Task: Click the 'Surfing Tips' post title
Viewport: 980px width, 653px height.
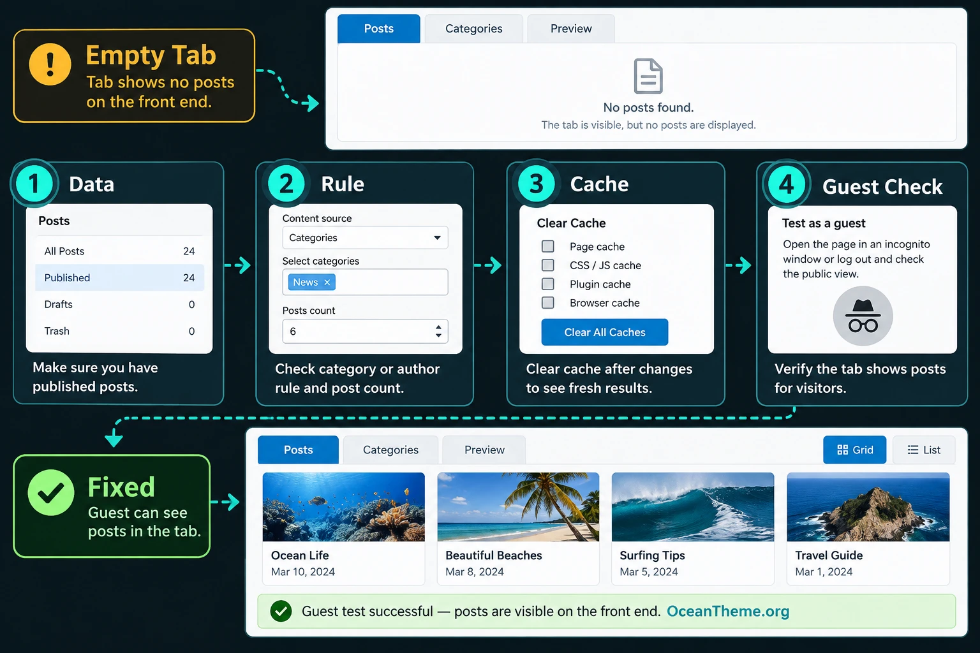Action: click(x=652, y=555)
